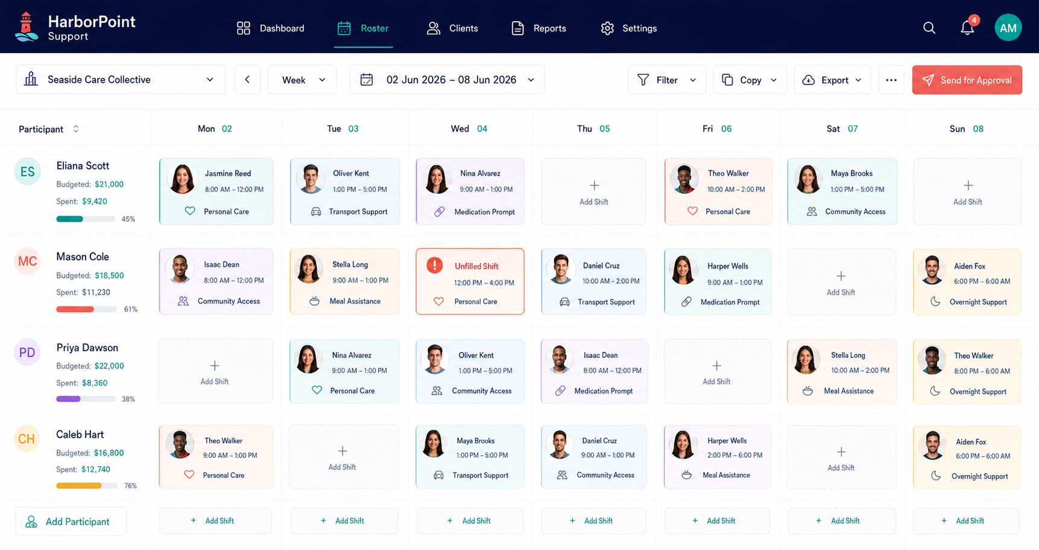
Task: Click the funnel icon on Filter
Action: pyautogui.click(x=643, y=80)
